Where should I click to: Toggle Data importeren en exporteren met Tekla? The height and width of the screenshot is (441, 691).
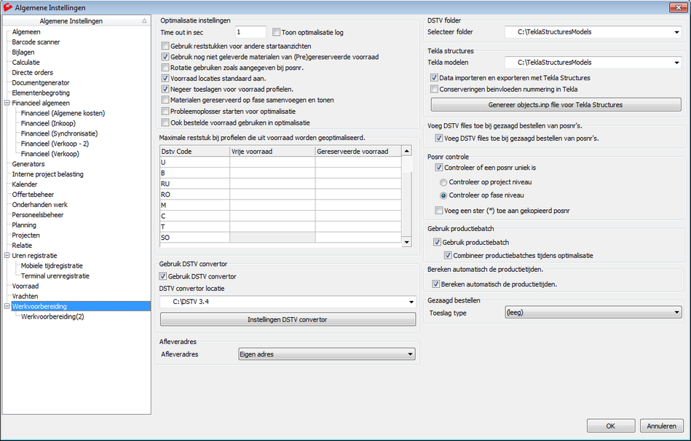click(435, 77)
